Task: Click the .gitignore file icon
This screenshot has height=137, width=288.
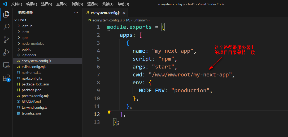Action: [x=18, y=55]
